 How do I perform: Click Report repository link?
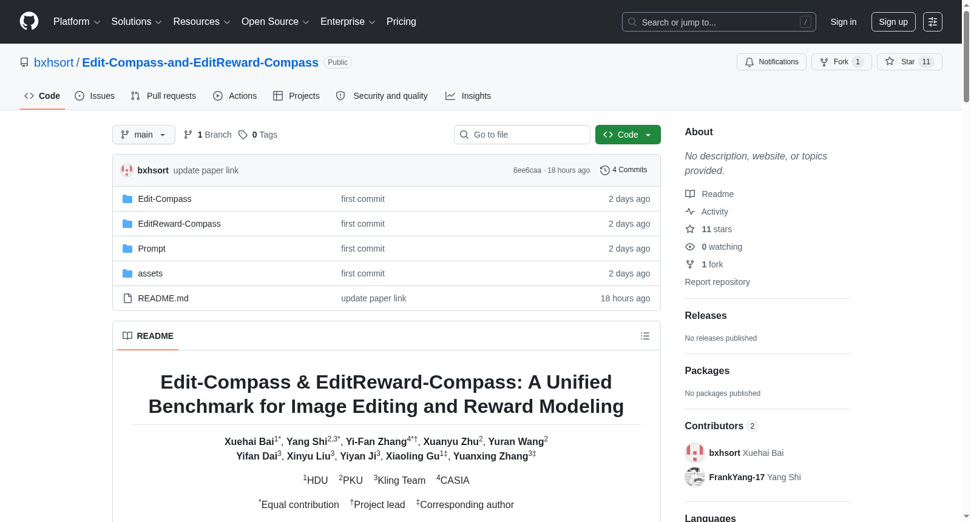click(717, 282)
